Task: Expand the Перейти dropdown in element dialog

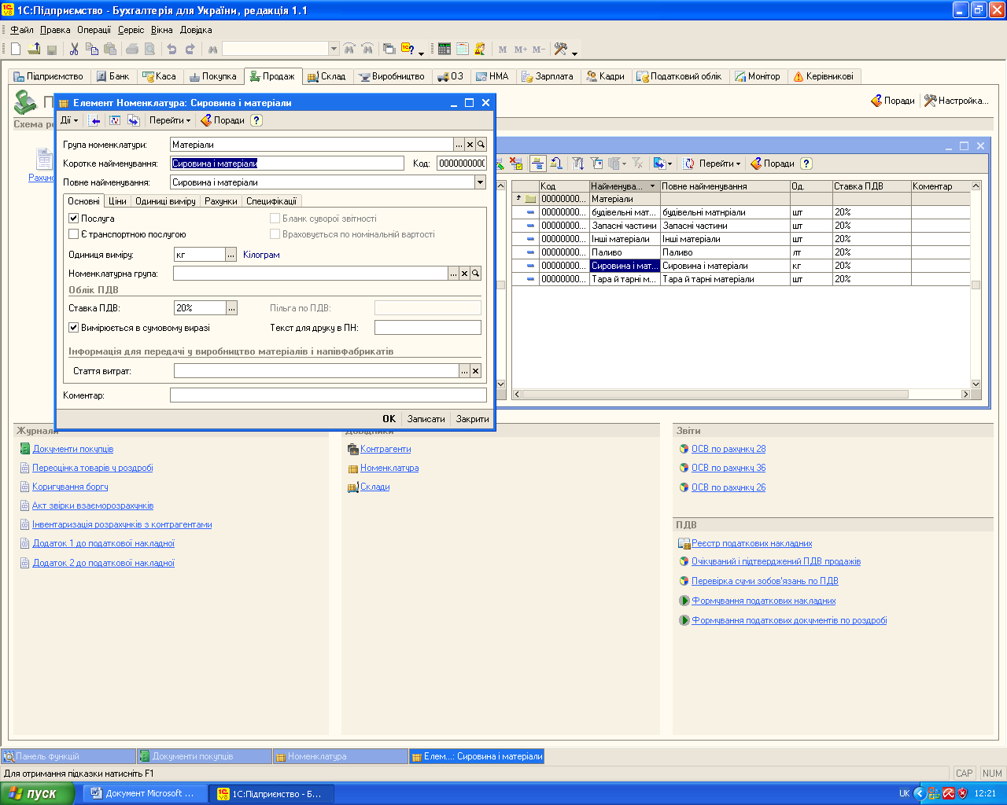Action: click(x=170, y=120)
